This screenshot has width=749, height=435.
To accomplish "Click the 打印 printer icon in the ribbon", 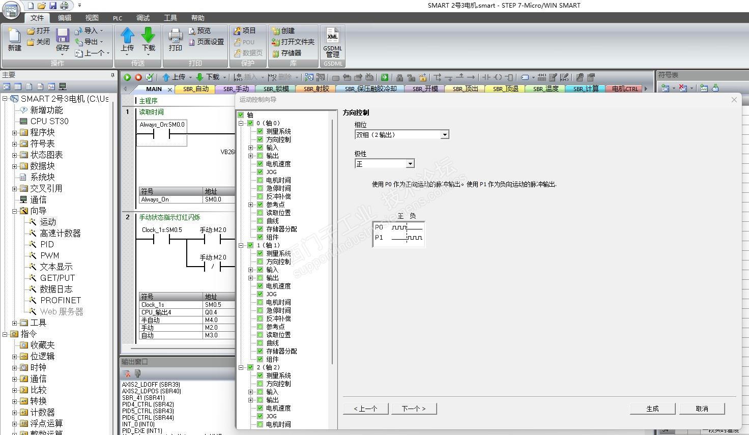I will click(x=175, y=35).
